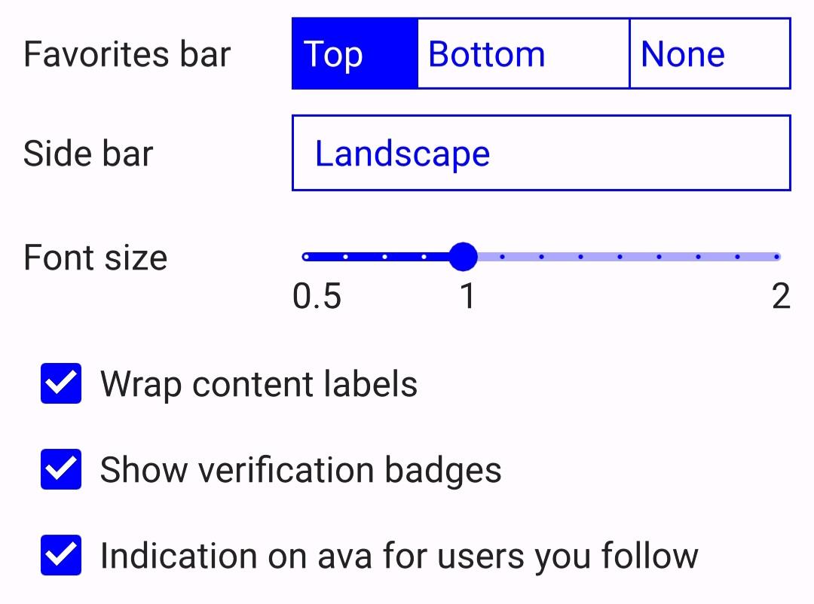Screen dimensions: 814x604
Task: Switch Favorites bar to Bottom
Action: point(522,54)
